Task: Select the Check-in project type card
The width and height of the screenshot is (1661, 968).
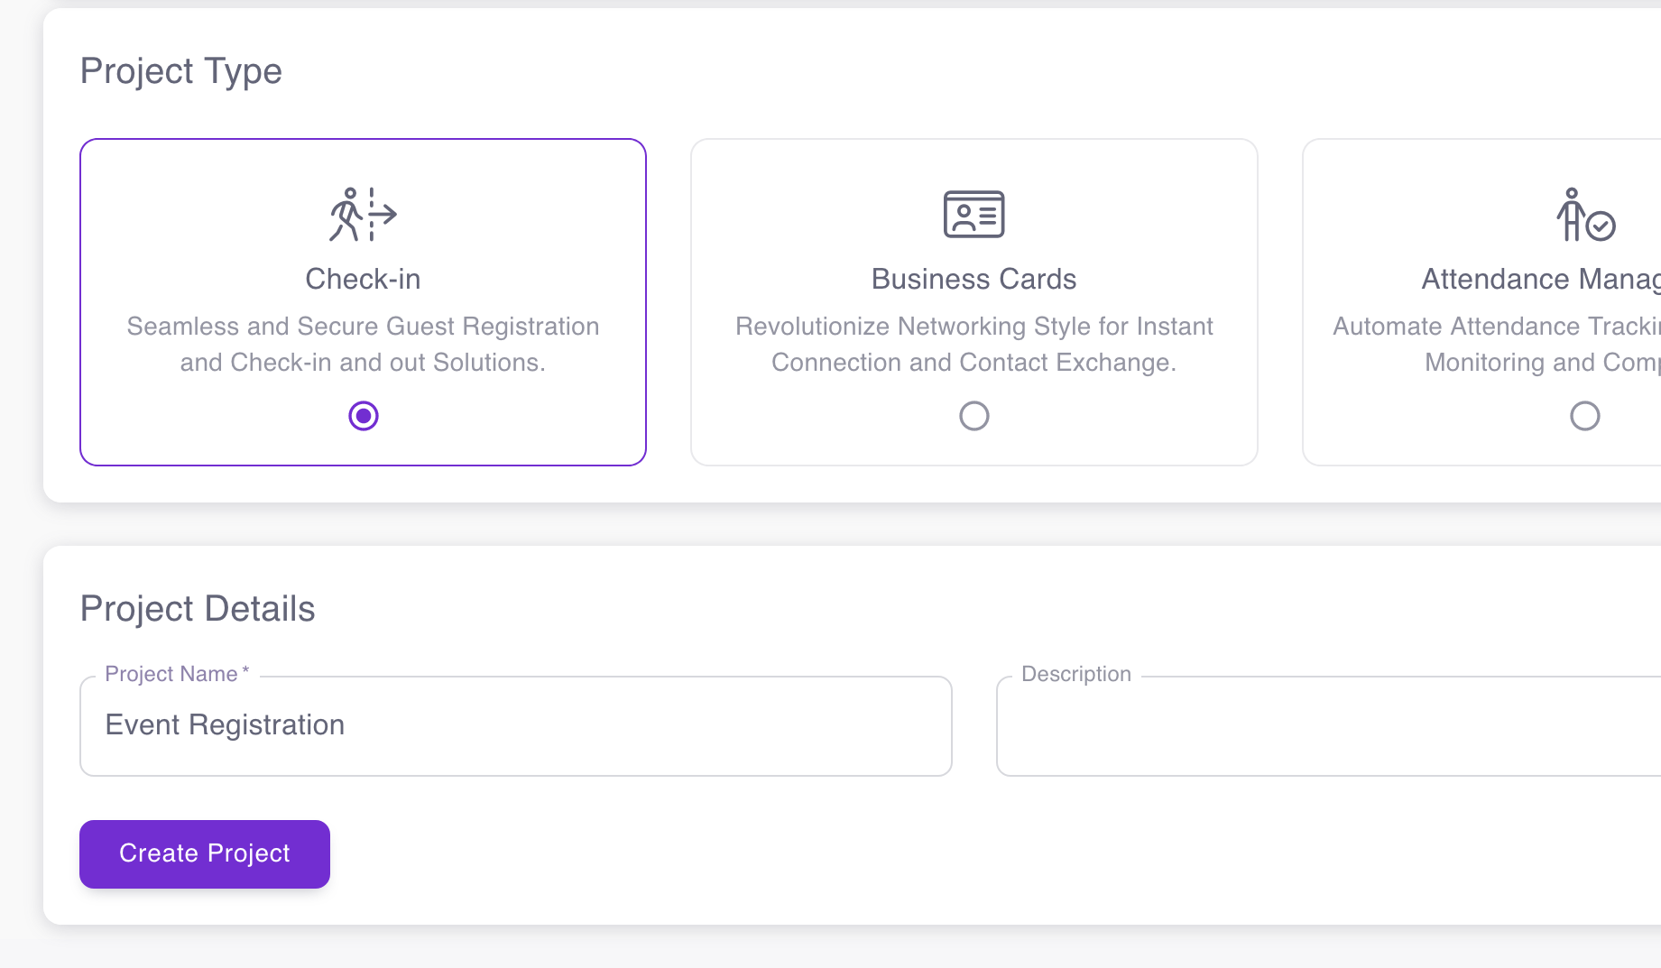Action: coord(363,301)
